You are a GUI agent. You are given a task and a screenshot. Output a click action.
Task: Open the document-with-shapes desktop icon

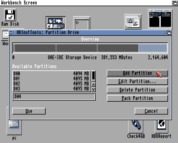[133, 21]
